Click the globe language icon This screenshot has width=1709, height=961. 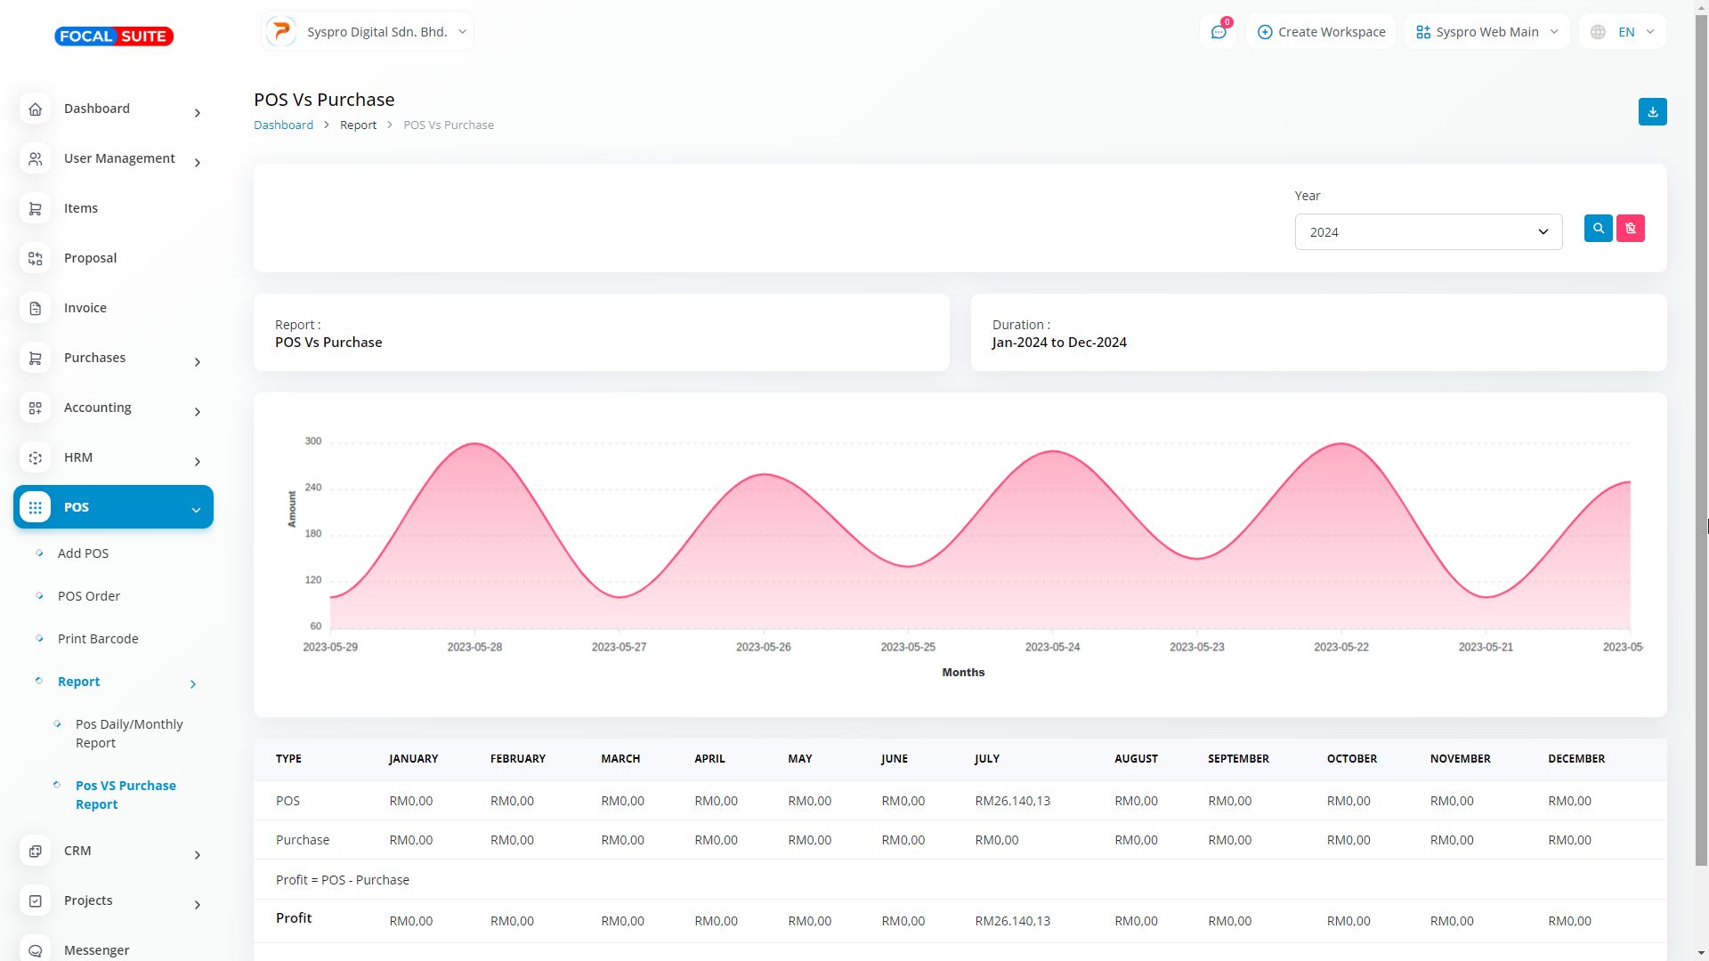[x=1598, y=32]
